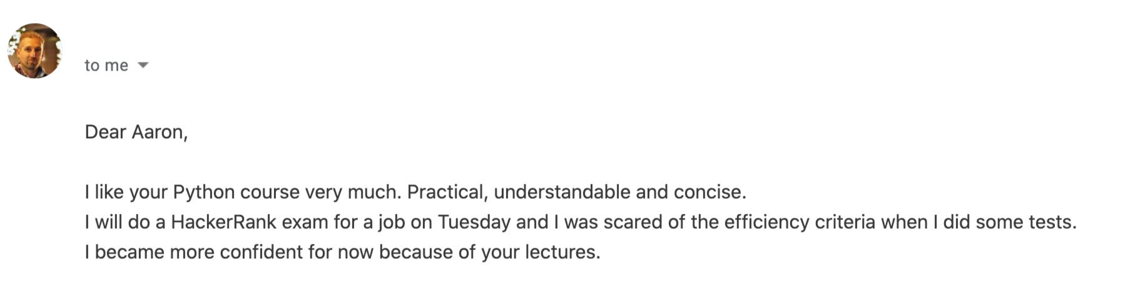Click the word "course" in the first sentence
The height and width of the screenshot is (284, 1130).
click(270, 192)
